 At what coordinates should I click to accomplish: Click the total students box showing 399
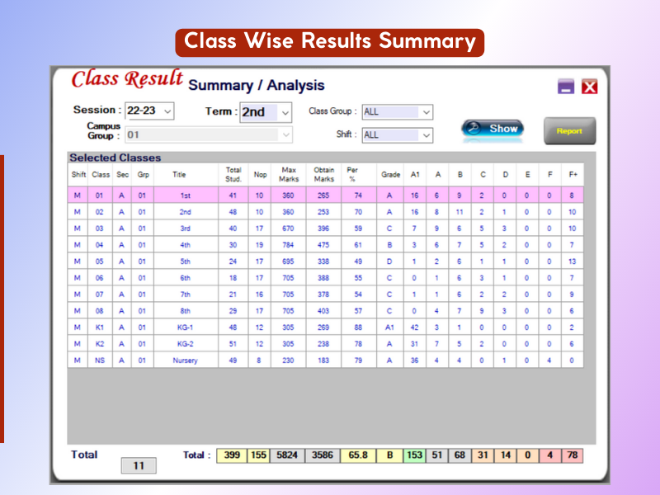click(x=231, y=455)
